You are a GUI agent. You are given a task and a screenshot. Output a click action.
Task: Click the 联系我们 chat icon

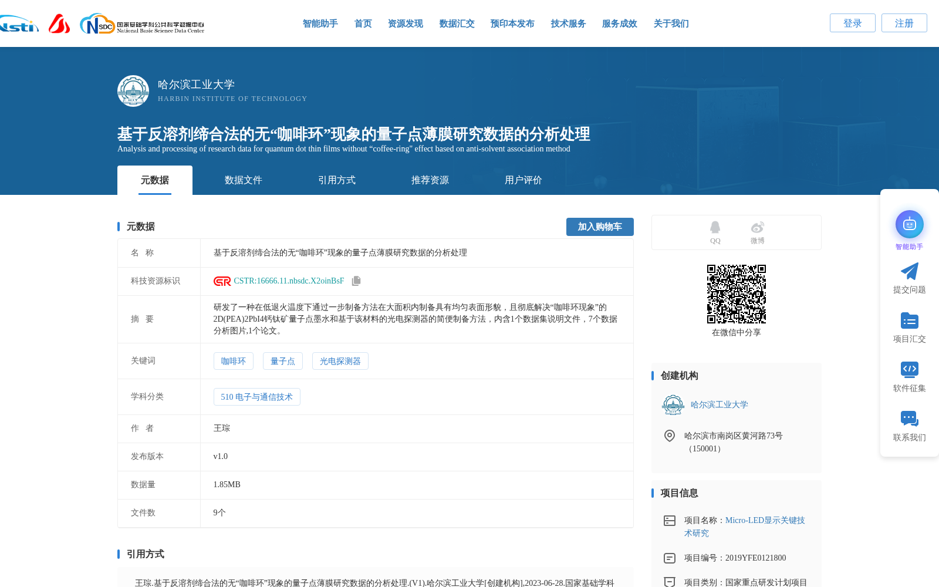click(910, 419)
